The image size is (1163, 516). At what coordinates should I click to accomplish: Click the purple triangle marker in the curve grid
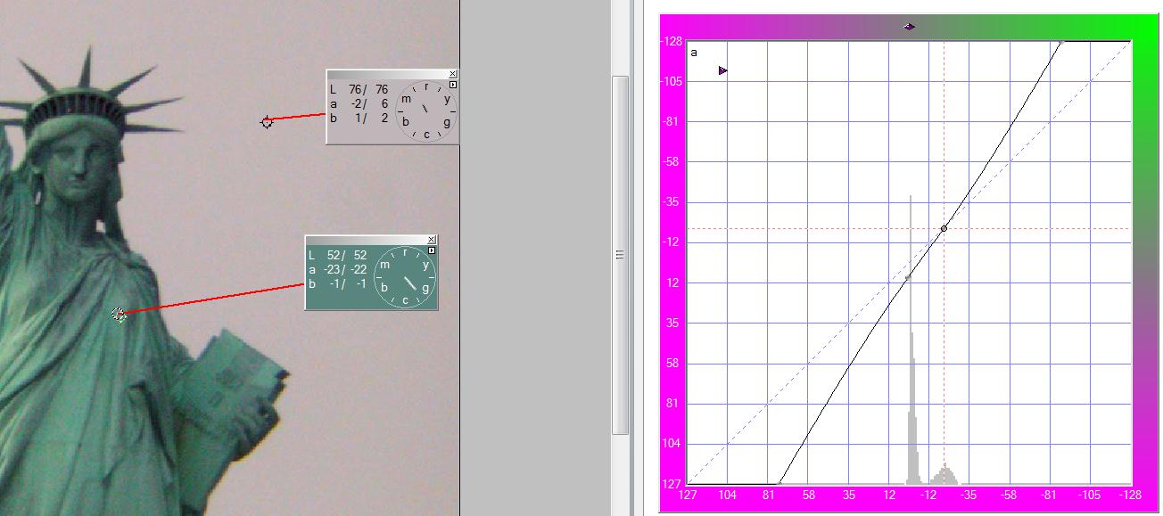[x=722, y=70]
